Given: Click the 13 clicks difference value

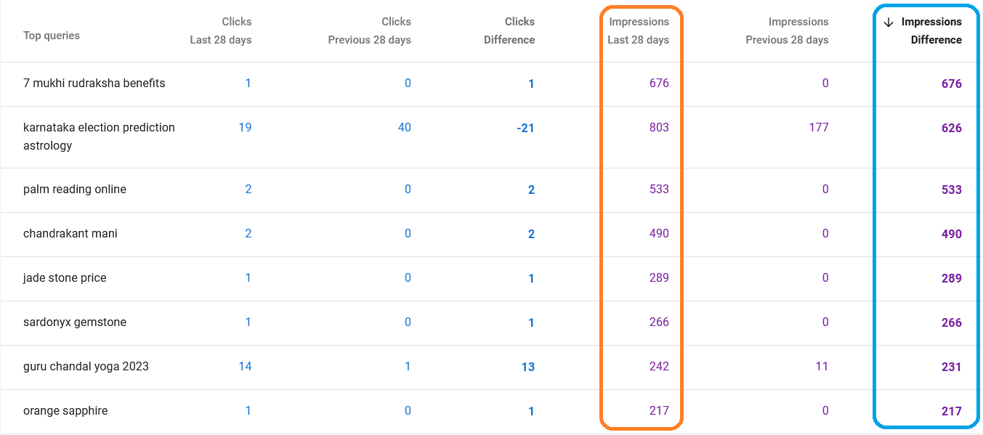Looking at the screenshot, I should click(x=528, y=367).
